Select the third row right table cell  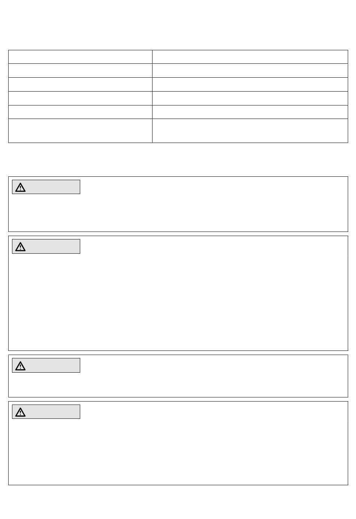click(x=250, y=84)
